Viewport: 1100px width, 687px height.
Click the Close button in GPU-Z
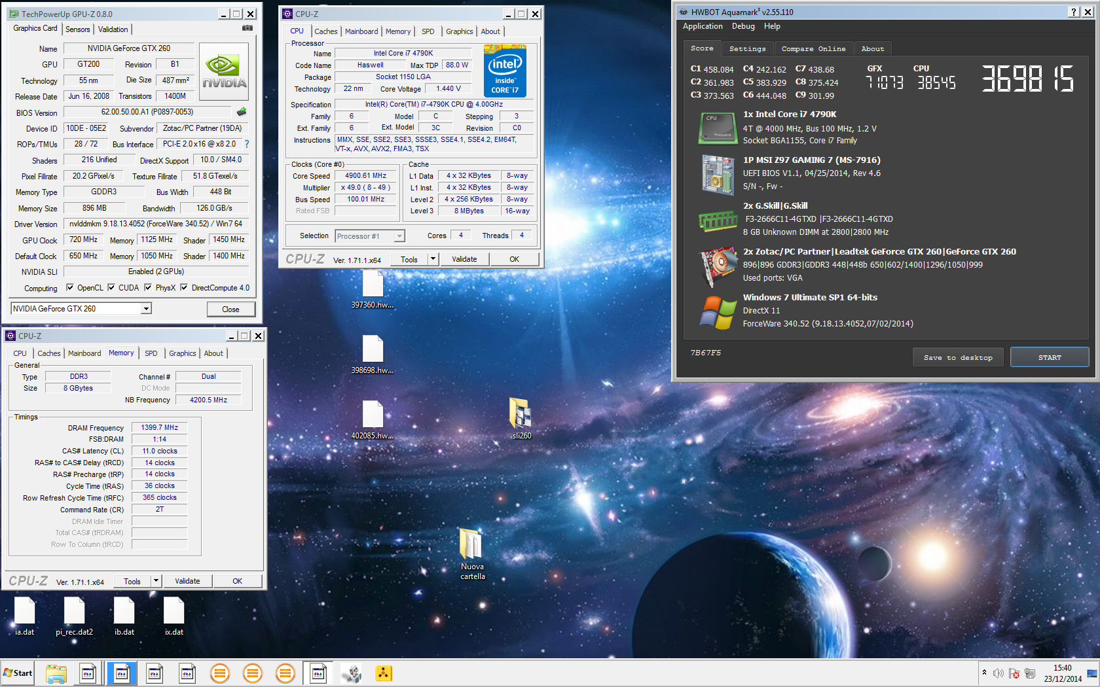pos(230,309)
